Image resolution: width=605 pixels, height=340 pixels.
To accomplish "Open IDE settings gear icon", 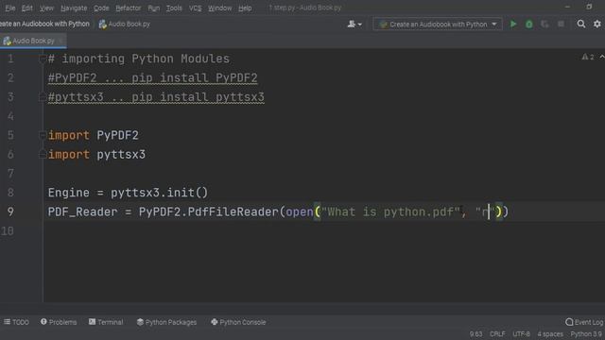I will tap(597, 24).
